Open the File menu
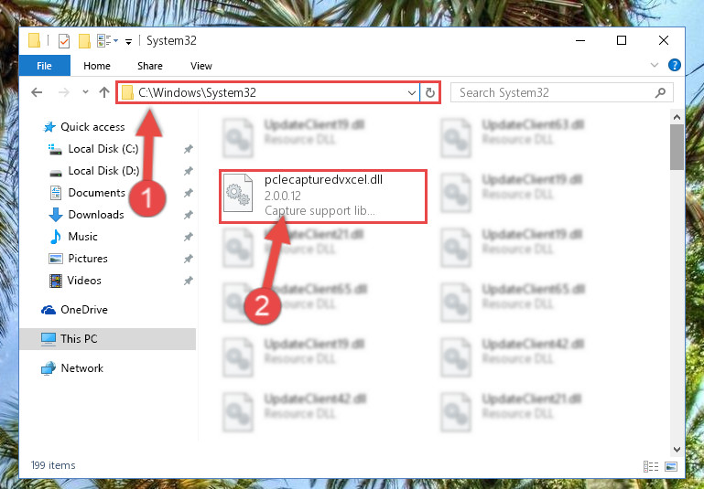The image size is (704, 489). click(x=45, y=66)
